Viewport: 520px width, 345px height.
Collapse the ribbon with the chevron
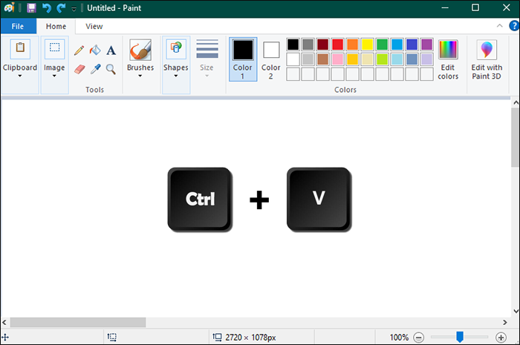tap(499, 25)
